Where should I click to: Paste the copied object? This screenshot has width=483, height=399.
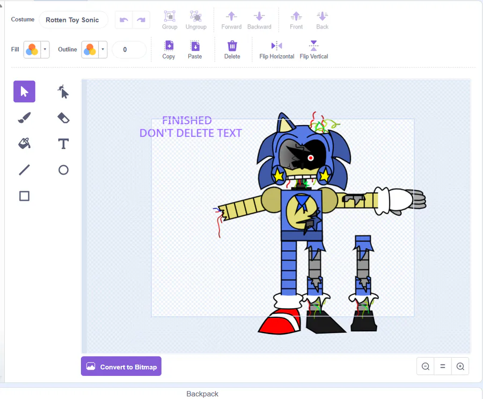pos(195,50)
